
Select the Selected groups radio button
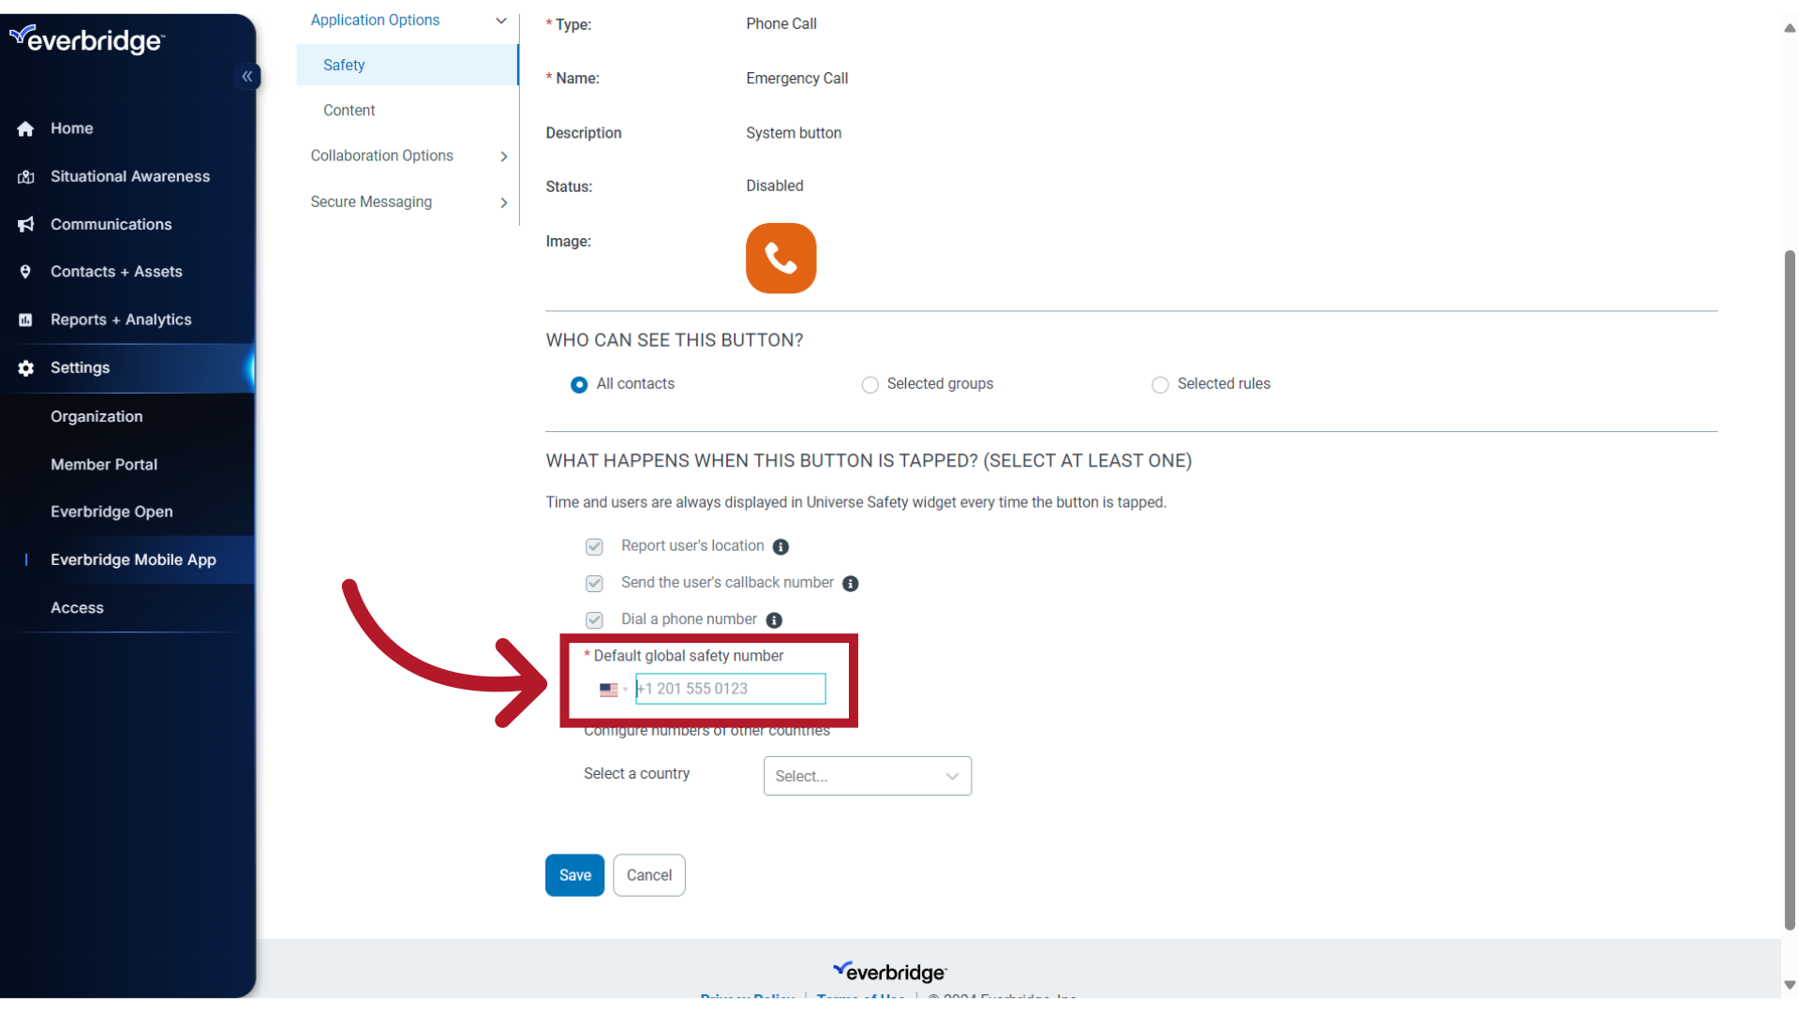click(870, 384)
